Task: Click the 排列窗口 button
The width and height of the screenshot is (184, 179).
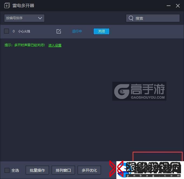Action: [63, 170]
